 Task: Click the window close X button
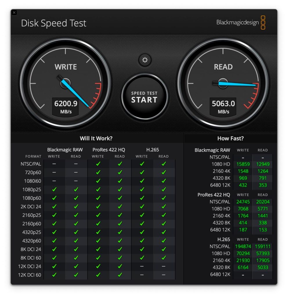[x=15, y=13]
